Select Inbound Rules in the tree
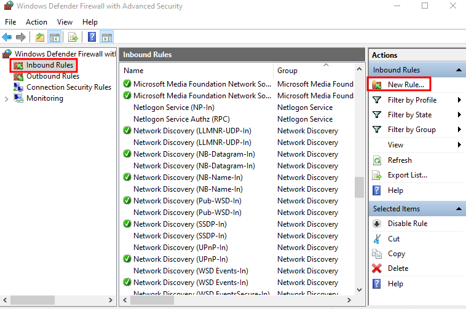Image resolution: width=466 pixels, height=309 pixels. pyautogui.click(x=50, y=65)
